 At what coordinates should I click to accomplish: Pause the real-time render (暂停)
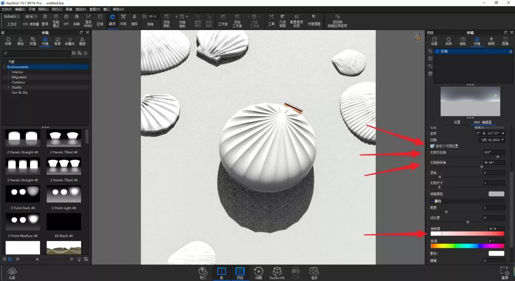[x=45, y=20]
